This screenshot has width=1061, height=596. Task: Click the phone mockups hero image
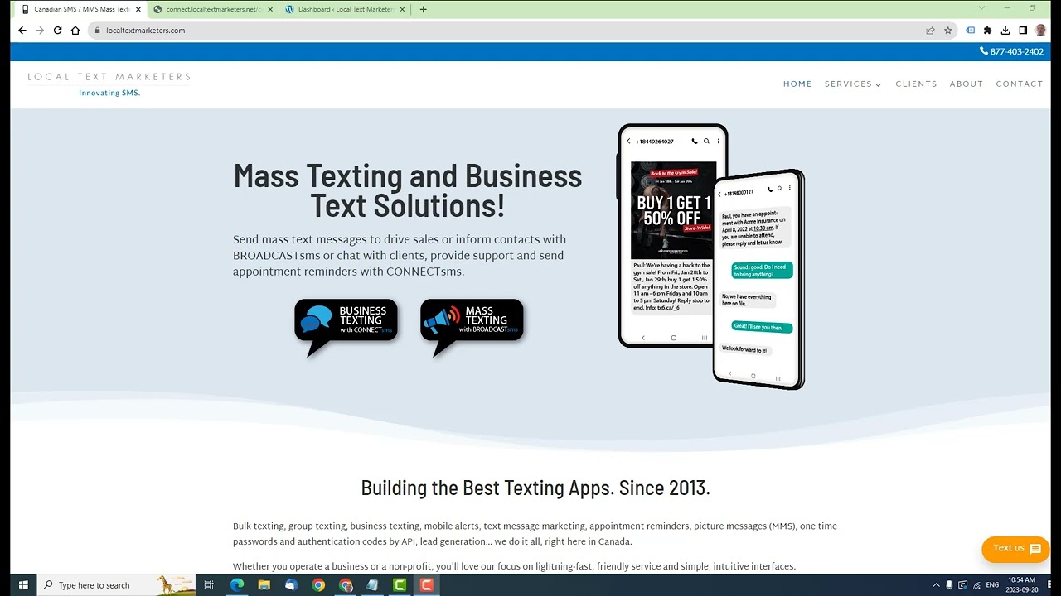[x=710, y=257]
